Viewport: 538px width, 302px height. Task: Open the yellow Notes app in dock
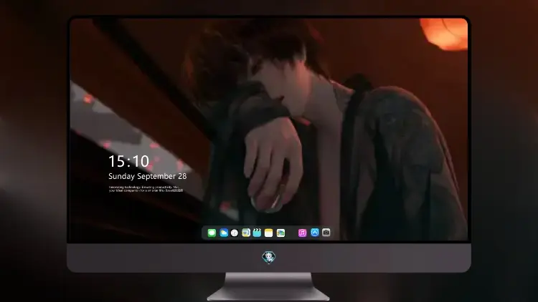(x=269, y=233)
